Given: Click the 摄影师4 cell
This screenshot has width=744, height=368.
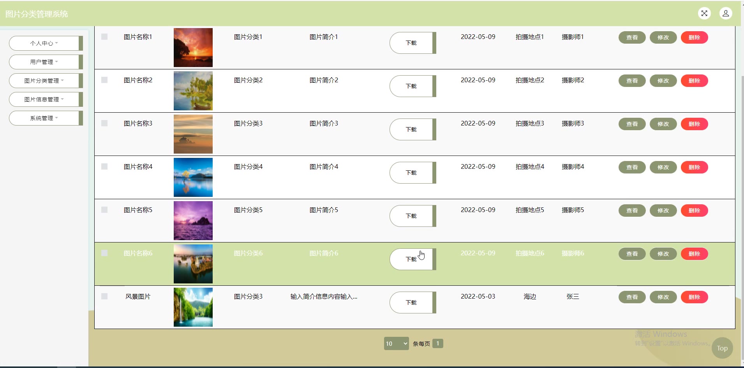Looking at the screenshot, I should pos(573,167).
